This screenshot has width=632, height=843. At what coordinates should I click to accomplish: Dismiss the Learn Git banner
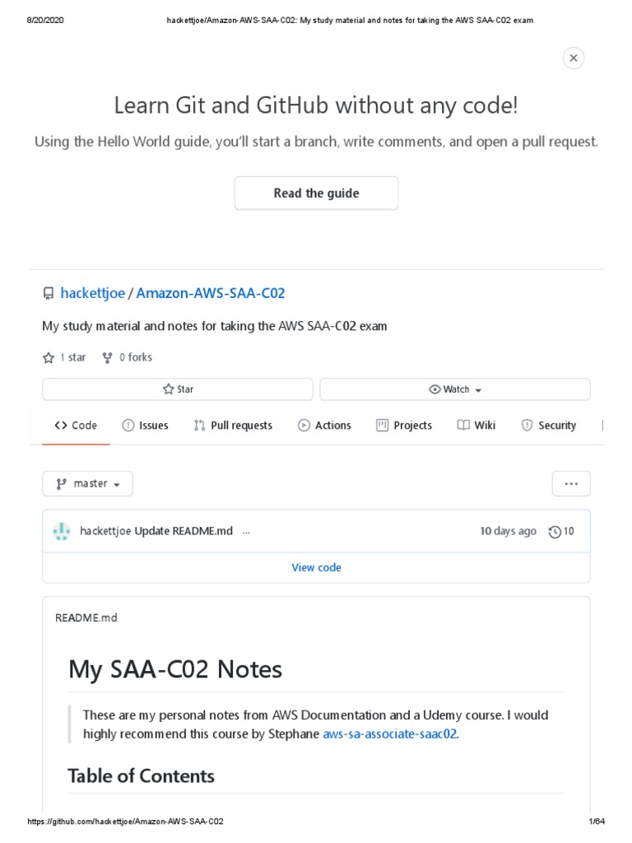[x=574, y=58]
